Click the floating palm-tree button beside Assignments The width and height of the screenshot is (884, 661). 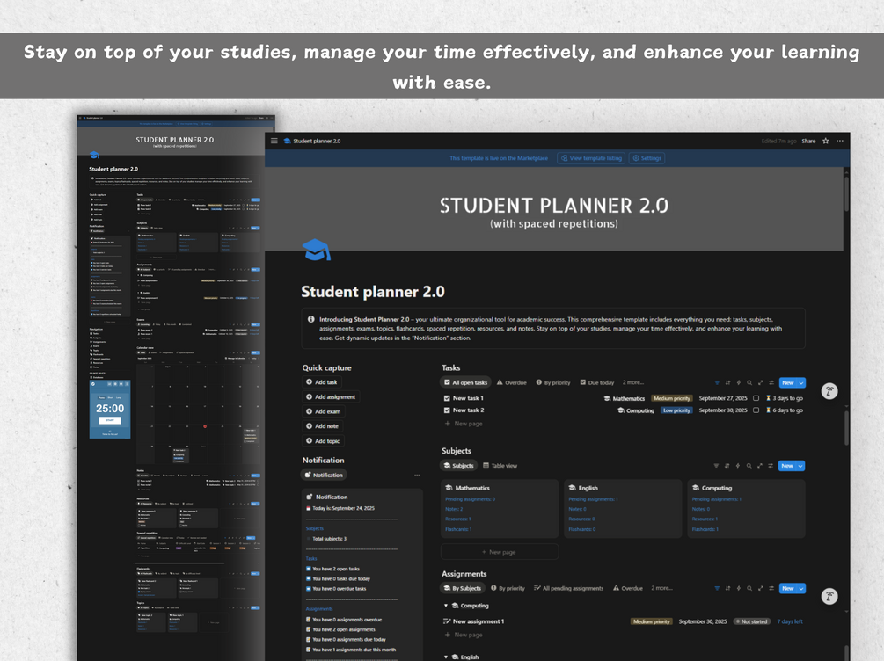pyautogui.click(x=829, y=596)
